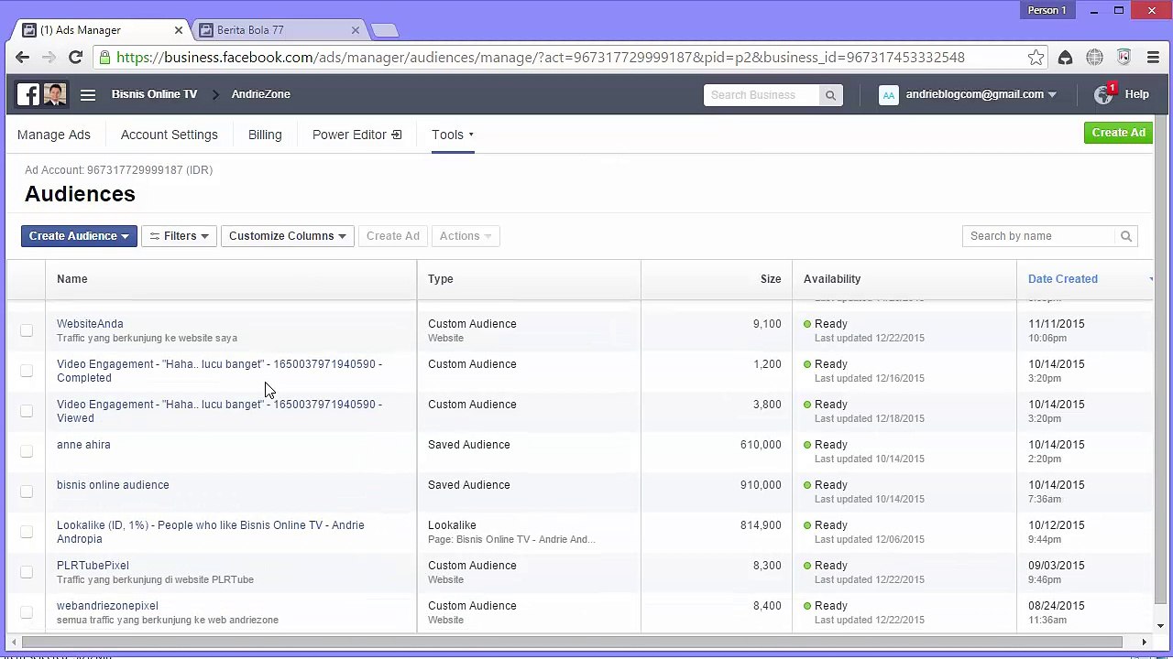1173x659 pixels.
Task: Open the Create Audience dropdown
Action: 79,236
